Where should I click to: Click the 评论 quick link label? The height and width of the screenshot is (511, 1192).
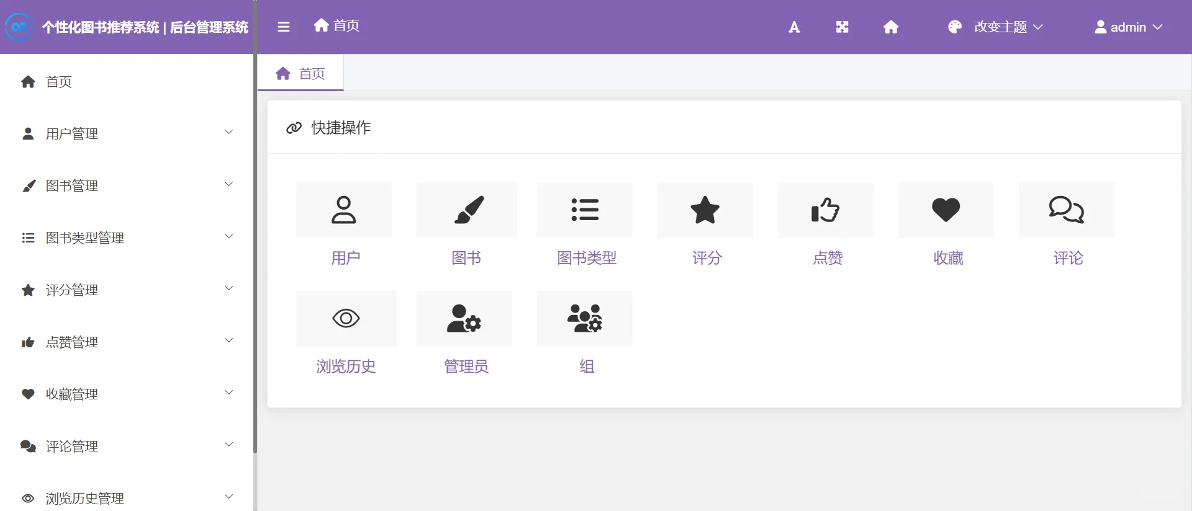[1068, 258]
